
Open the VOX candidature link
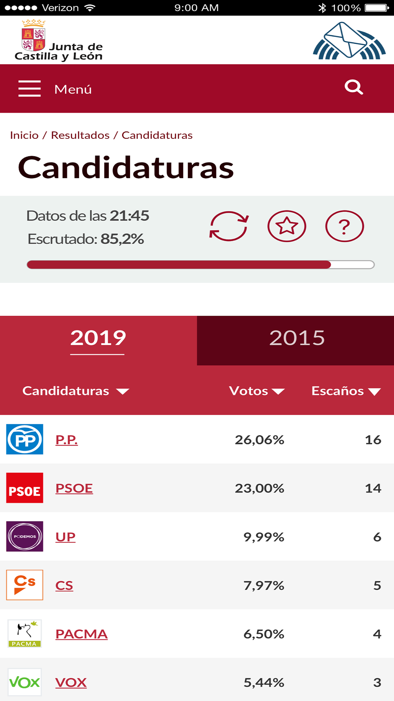(x=71, y=682)
